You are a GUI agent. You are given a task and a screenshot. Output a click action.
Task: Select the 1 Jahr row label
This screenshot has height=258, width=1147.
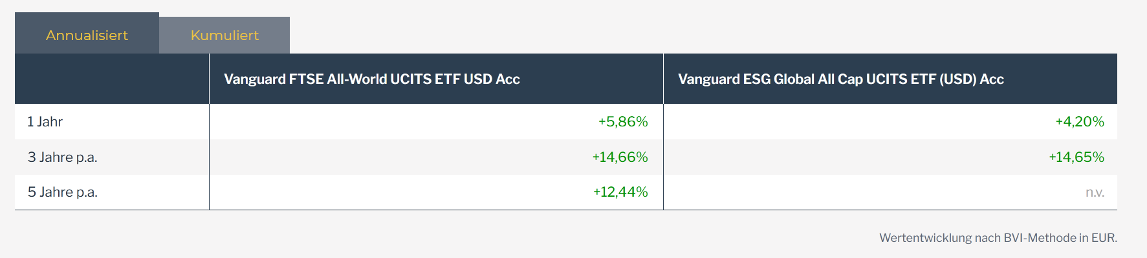pos(45,122)
